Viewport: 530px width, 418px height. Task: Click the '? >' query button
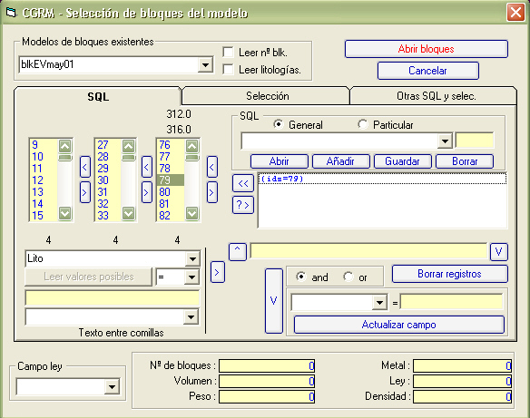[x=243, y=205]
